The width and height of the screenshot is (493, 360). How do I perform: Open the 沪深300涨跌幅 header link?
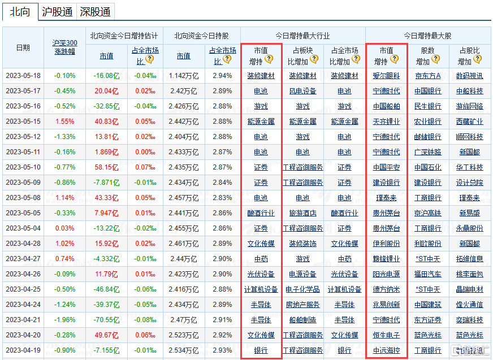[x=65, y=47]
